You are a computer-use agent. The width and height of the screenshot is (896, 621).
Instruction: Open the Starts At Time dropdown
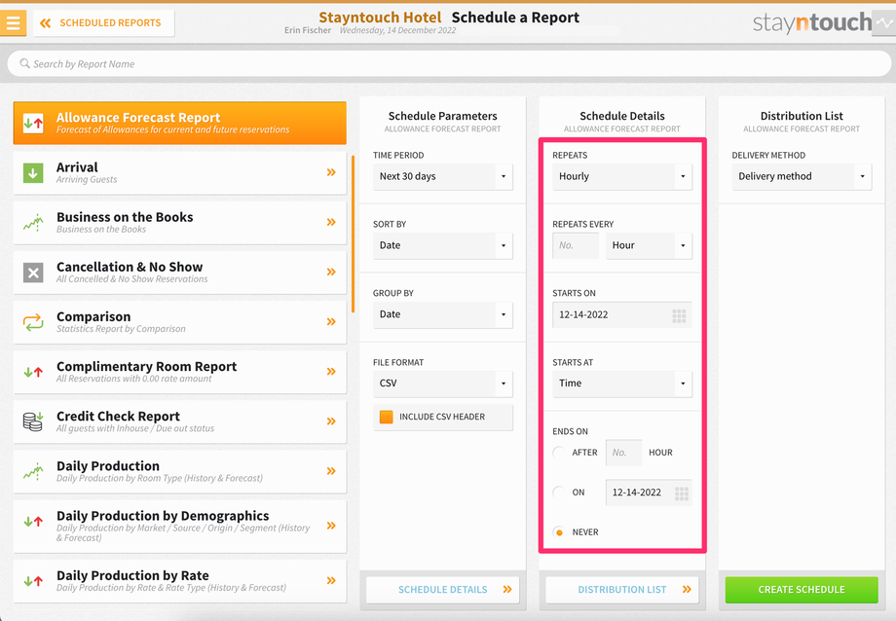click(622, 384)
